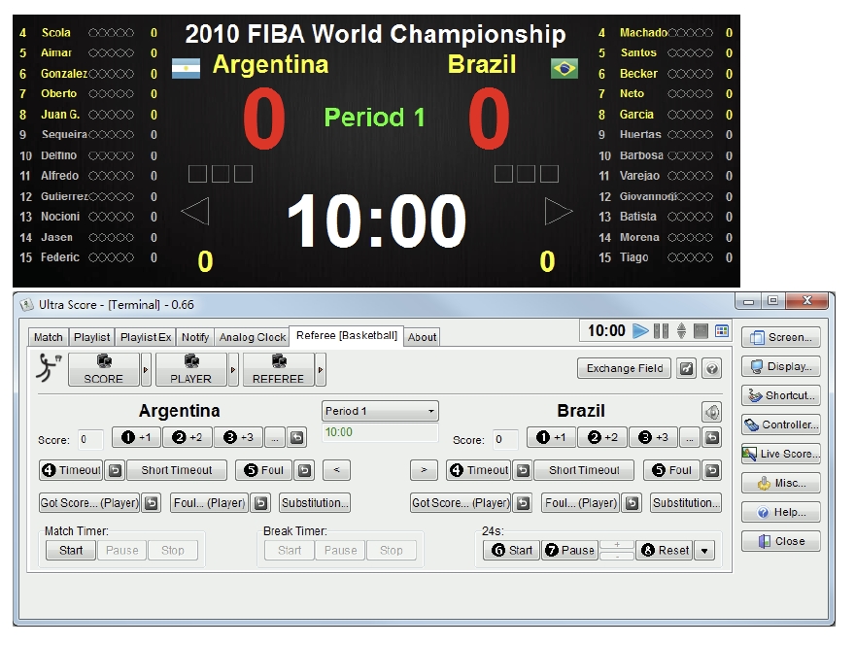The height and width of the screenshot is (645, 855).
Task: Reset the 24s shot clock
Action: (x=665, y=551)
